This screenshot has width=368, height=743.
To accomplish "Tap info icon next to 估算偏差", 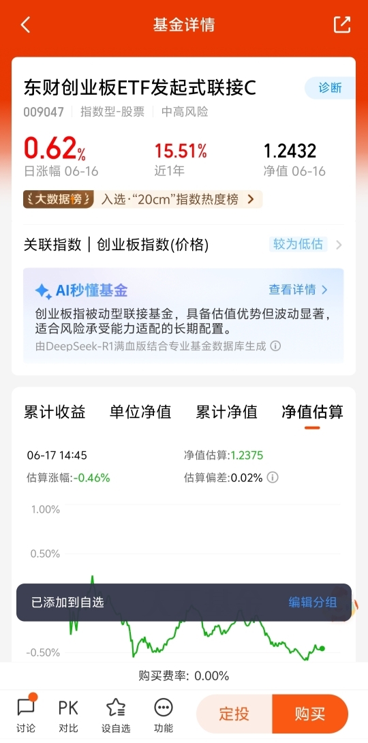I will [x=273, y=477].
